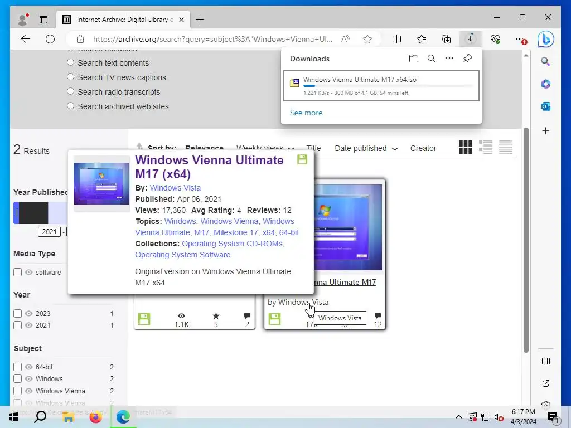Image resolution: width=571 pixels, height=428 pixels.
Task: Click the Windows Vienna ISO download item
Action: pos(381,86)
